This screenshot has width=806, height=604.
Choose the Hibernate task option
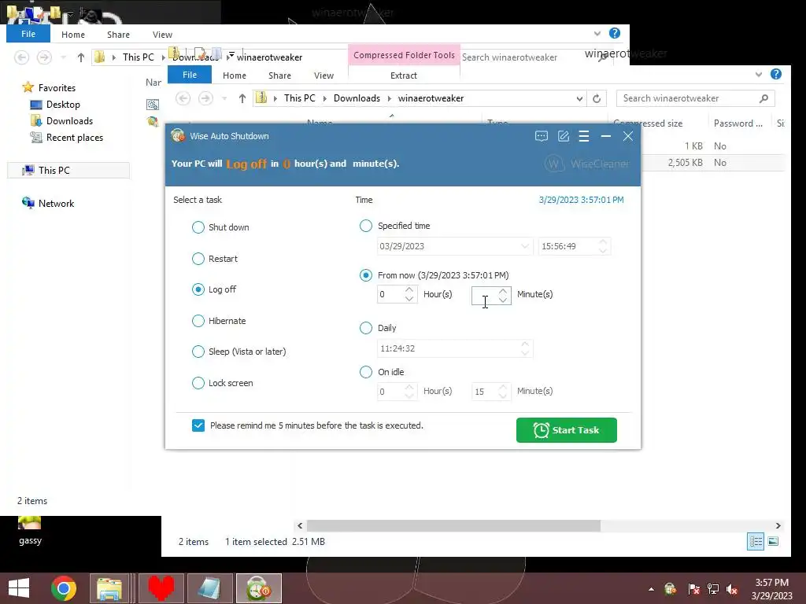[x=198, y=321]
